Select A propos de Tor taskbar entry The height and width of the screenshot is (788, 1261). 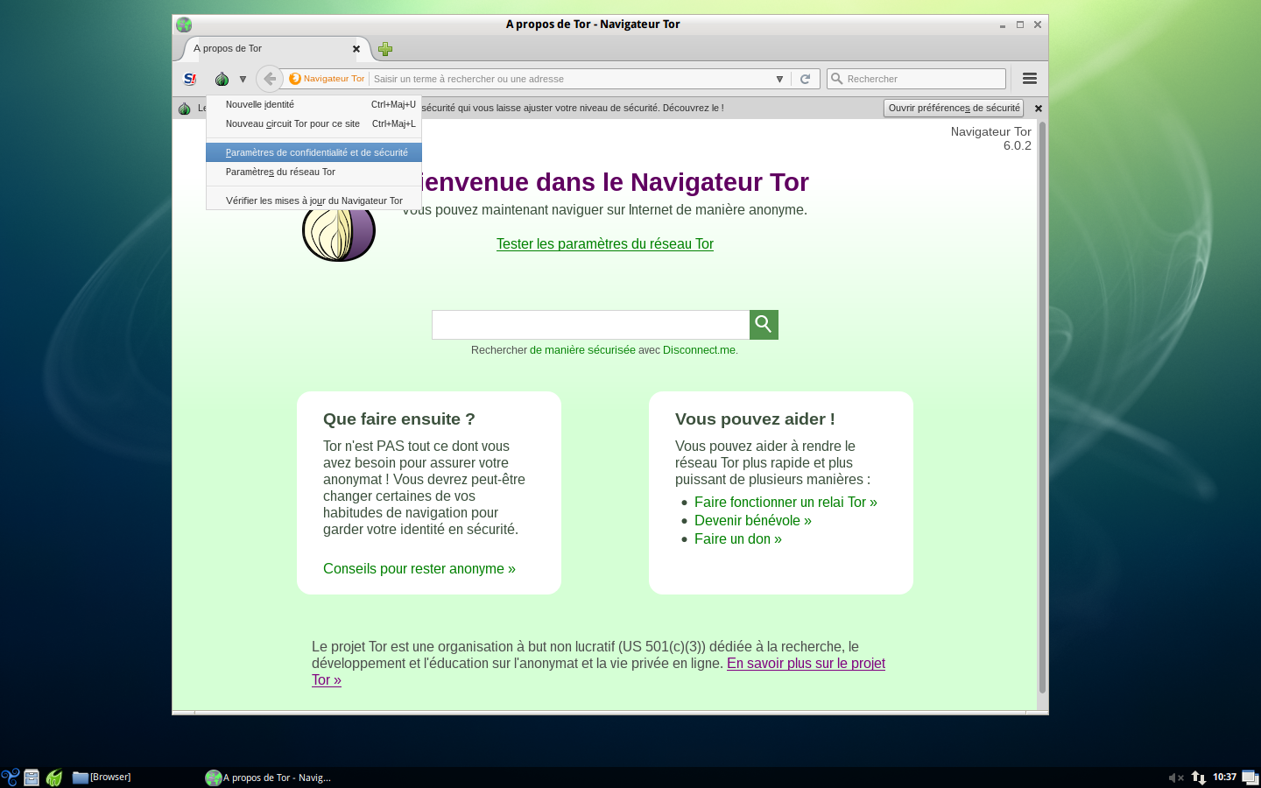(268, 777)
